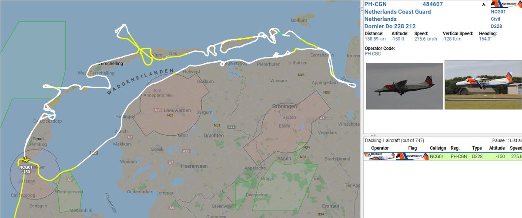Click the D228 type code in detail header
Image resolution: width=522 pixels, height=218 pixels.
coord(497,26)
